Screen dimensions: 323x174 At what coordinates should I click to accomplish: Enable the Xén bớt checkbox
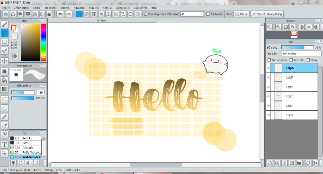291,60
